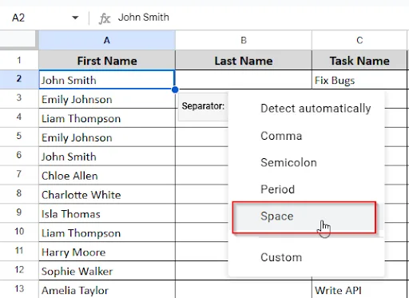Click the Harry Moore cell
Screen dimensions: 409x298
(107, 252)
